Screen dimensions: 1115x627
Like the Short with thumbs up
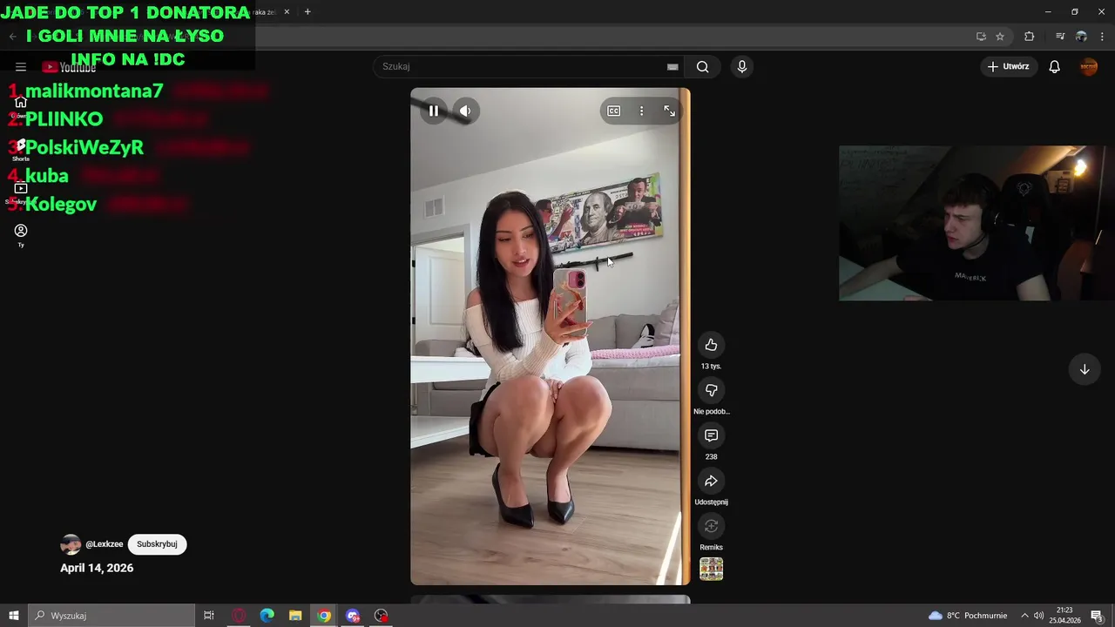point(711,345)
